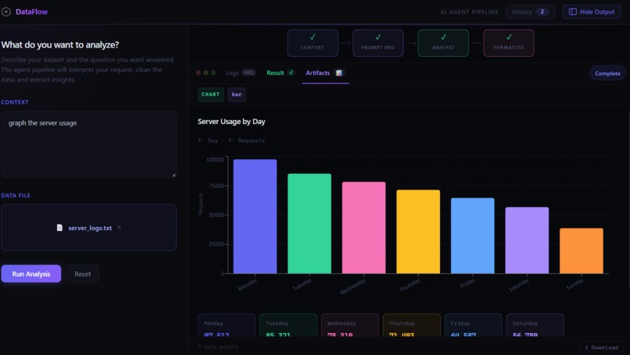Click the DataFlow hexagon logo icon
The width and height of the screenshot is (630, 355).
(6, 12)
